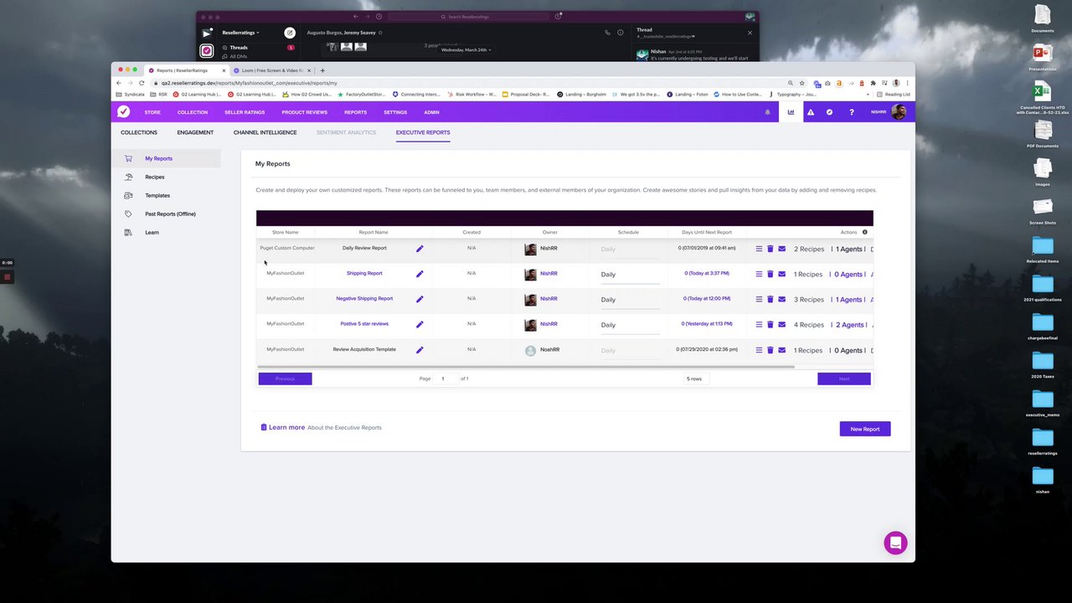
Task: Click the Actions column info icon
Action: (x=865, y=232)
